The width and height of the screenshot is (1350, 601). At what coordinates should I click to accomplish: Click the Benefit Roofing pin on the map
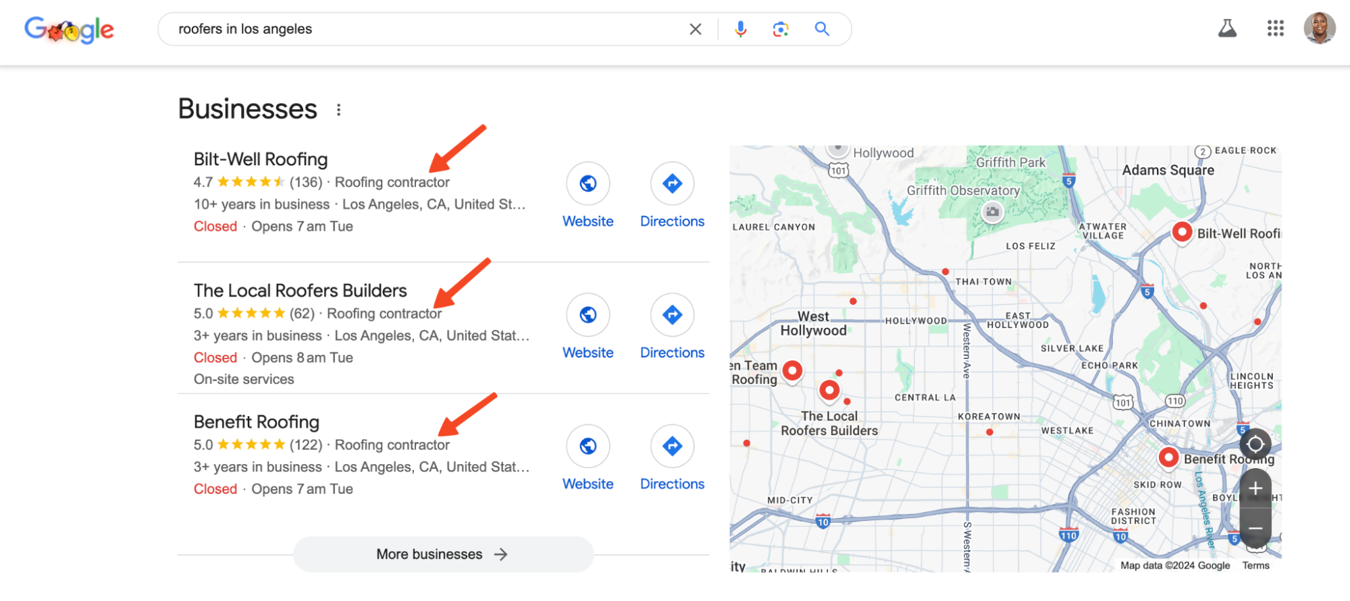point(1168,458)
